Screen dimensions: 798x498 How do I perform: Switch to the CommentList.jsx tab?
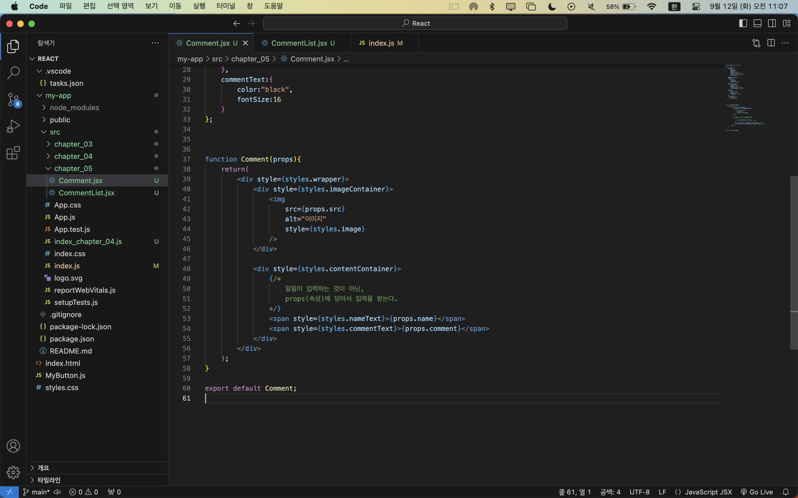coord(299,43)
